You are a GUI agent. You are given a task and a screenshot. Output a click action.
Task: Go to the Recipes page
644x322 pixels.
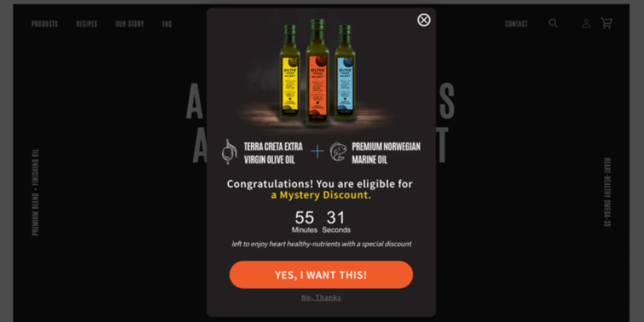(87, 24)
